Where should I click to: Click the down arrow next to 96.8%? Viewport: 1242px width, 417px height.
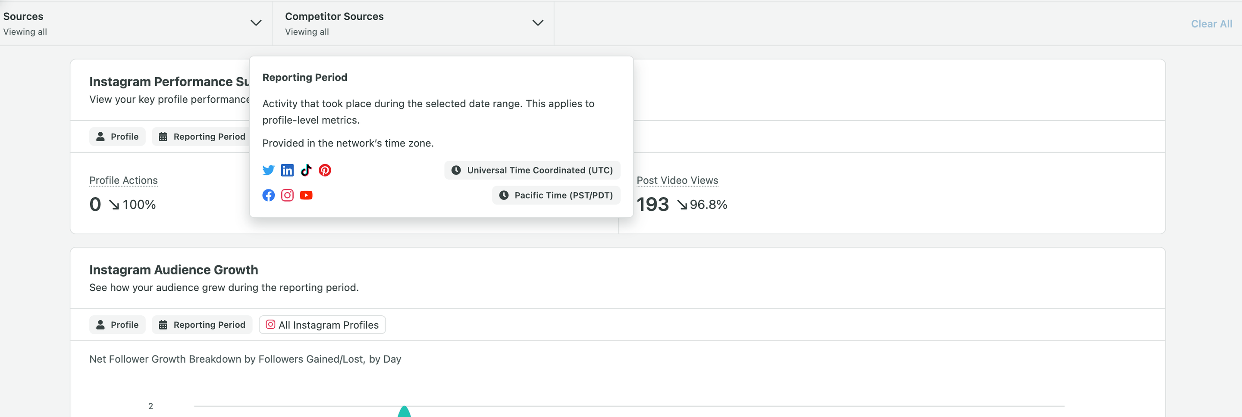682,205
